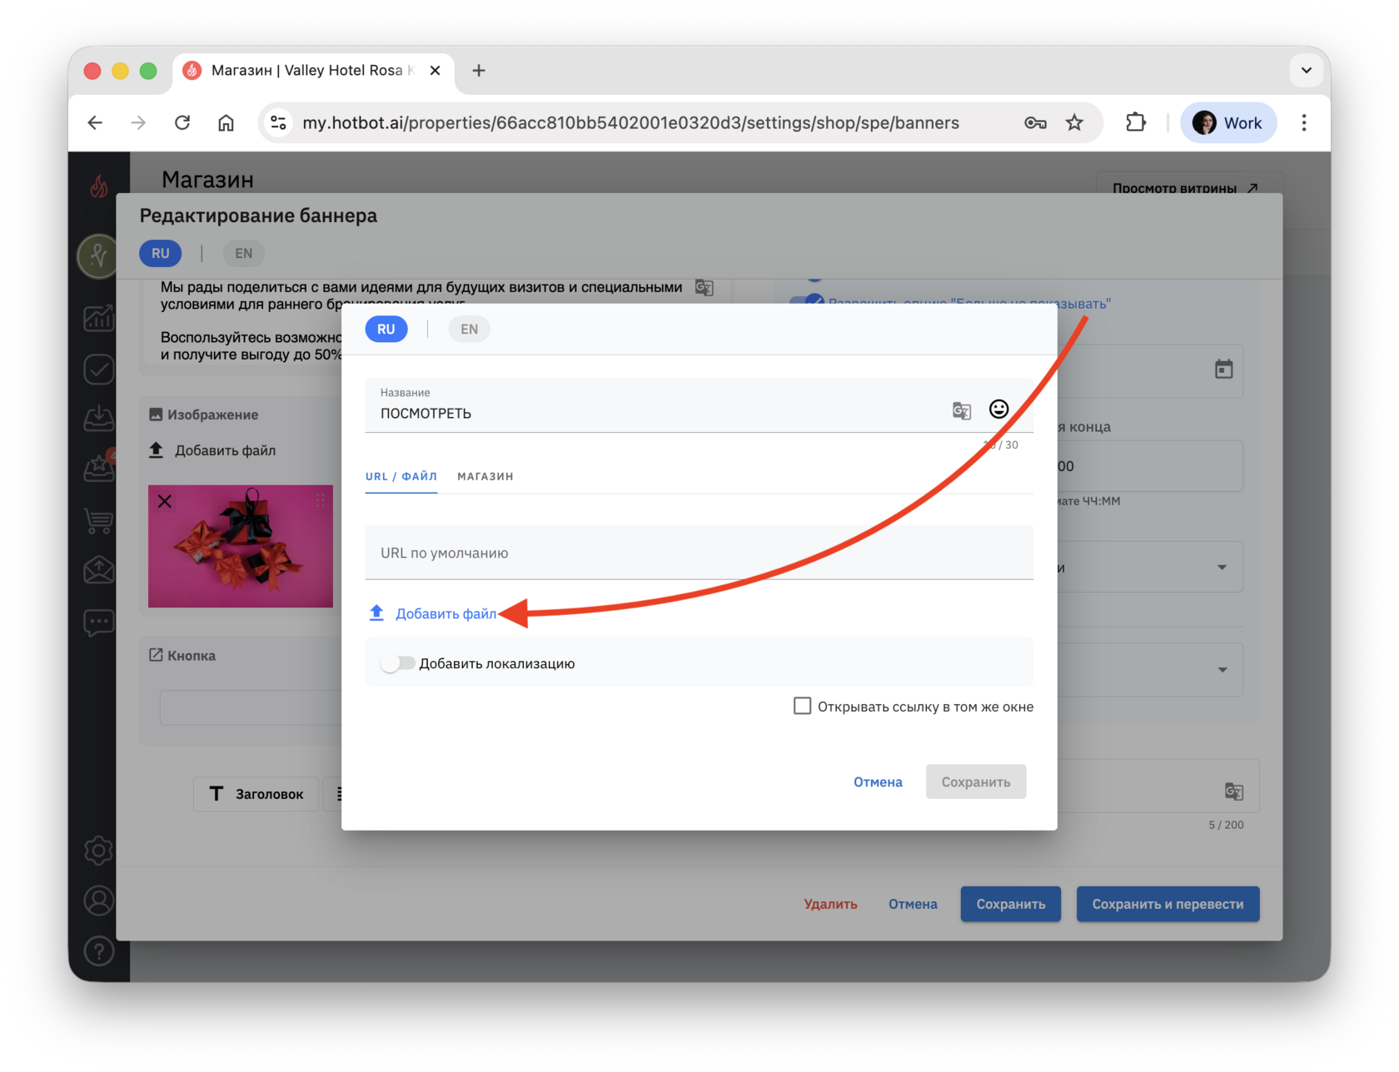1399x1072 pixels.
Task: Open the inbox download icon in the sidebar
Action: (98, 419)
